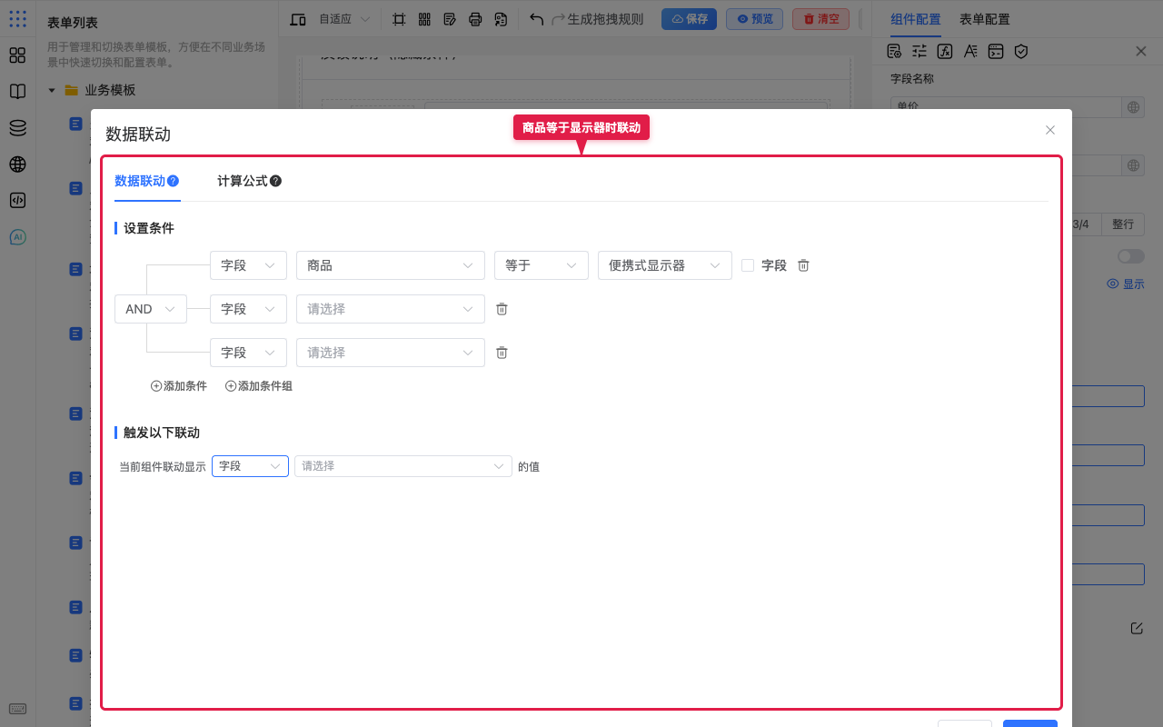
Task: Click the device preview icon in toolbar
Action: pyautogui.click(x=298, y=19)
